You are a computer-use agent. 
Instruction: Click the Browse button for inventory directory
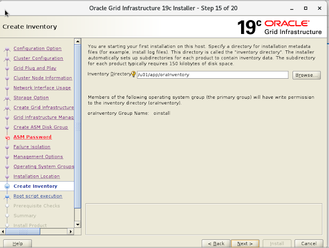tap(306, 75)
